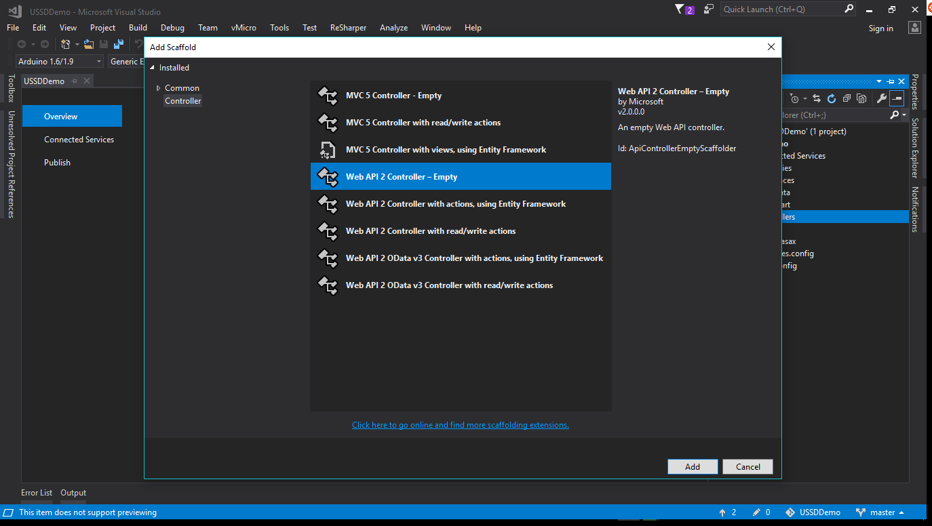Screen dimensions: 932x526
Task: Click icon of OData v3 Controller with read/write actions
Action: (x=328, y=285)
